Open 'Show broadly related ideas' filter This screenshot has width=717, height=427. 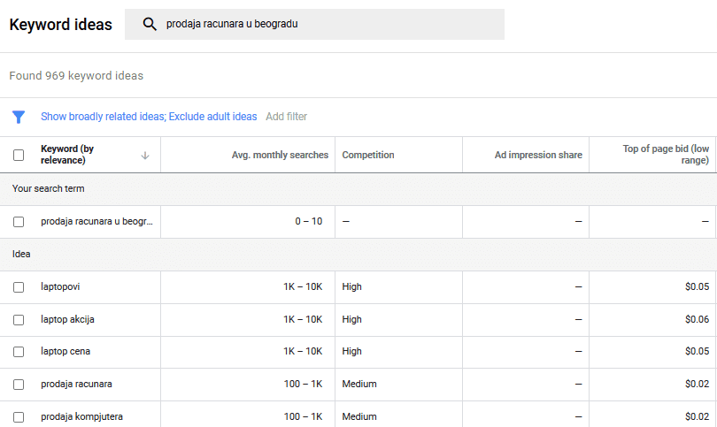(149, 117)
